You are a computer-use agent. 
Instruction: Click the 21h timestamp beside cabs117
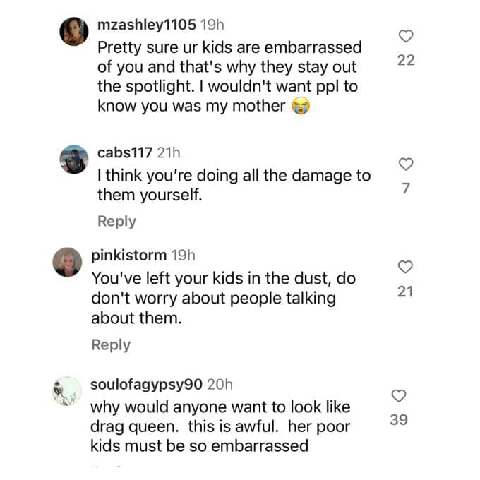[x=169, y=152]
